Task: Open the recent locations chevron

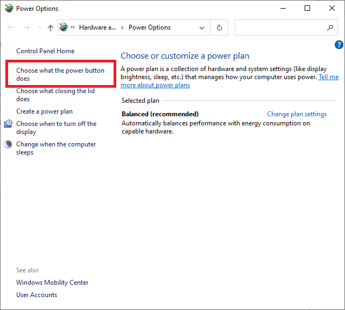Action: coord(39,28)
